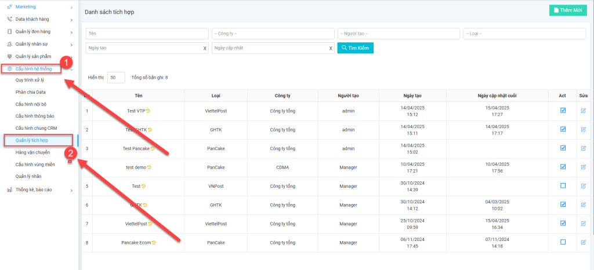The width and height of the screenshot is (594, 270).
Task: Uncheck Act checkbox for Test VTP row
Action: coord(563,111)
